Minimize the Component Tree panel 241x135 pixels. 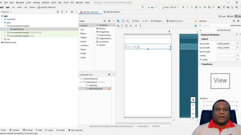[113, 75]
